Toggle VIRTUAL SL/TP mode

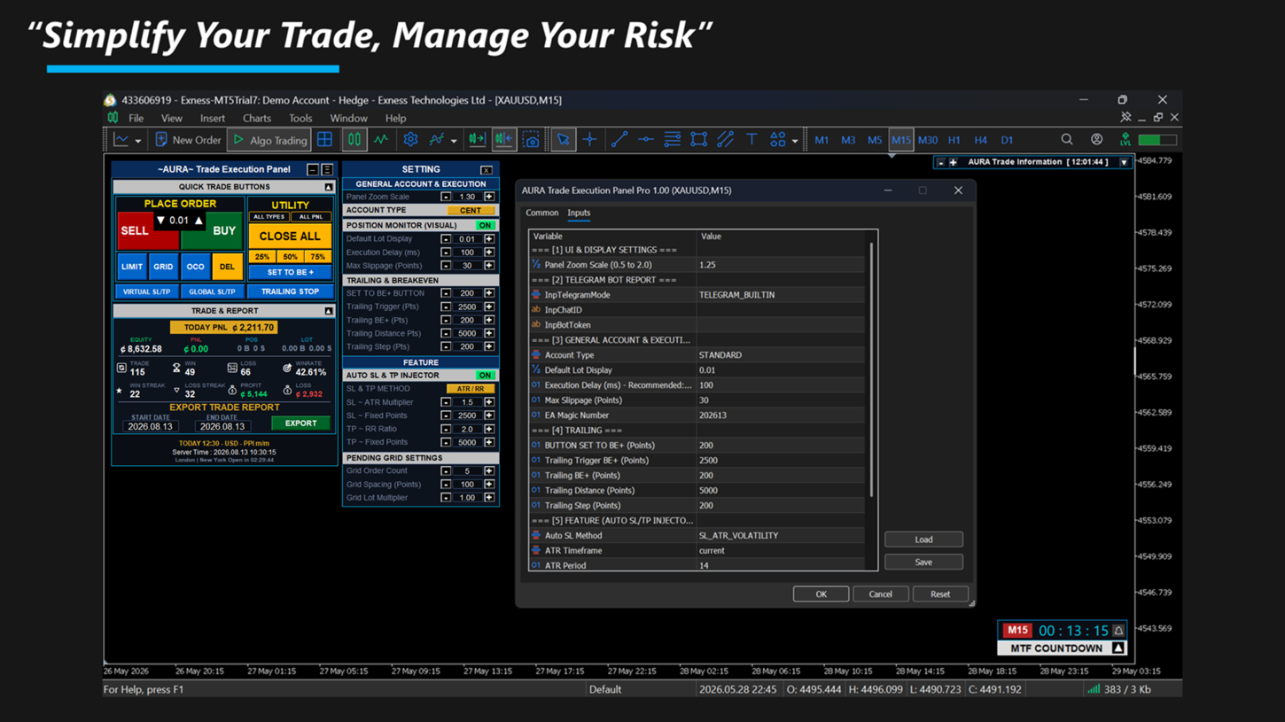147,291
